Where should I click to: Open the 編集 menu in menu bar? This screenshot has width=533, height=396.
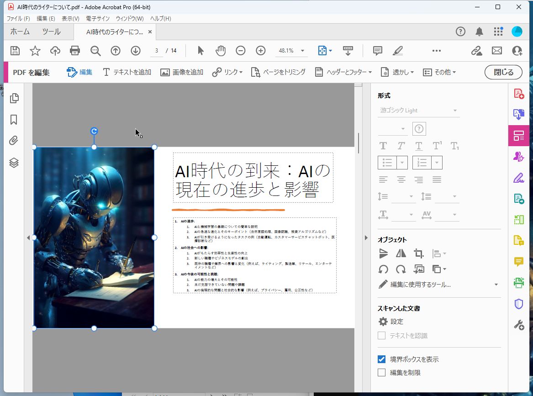46,19
